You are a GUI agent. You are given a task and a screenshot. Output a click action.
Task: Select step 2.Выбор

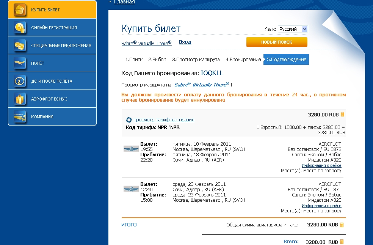(157, 60)
